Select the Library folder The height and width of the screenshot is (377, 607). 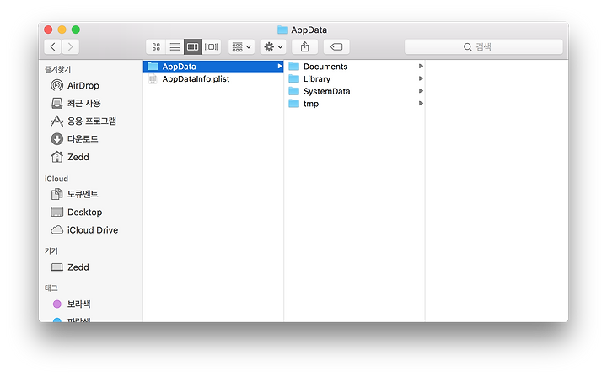[354, 78]
